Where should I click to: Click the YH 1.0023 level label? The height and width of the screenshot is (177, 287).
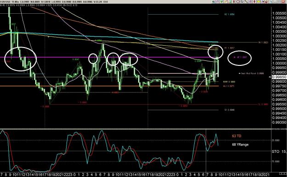[263, 43]
